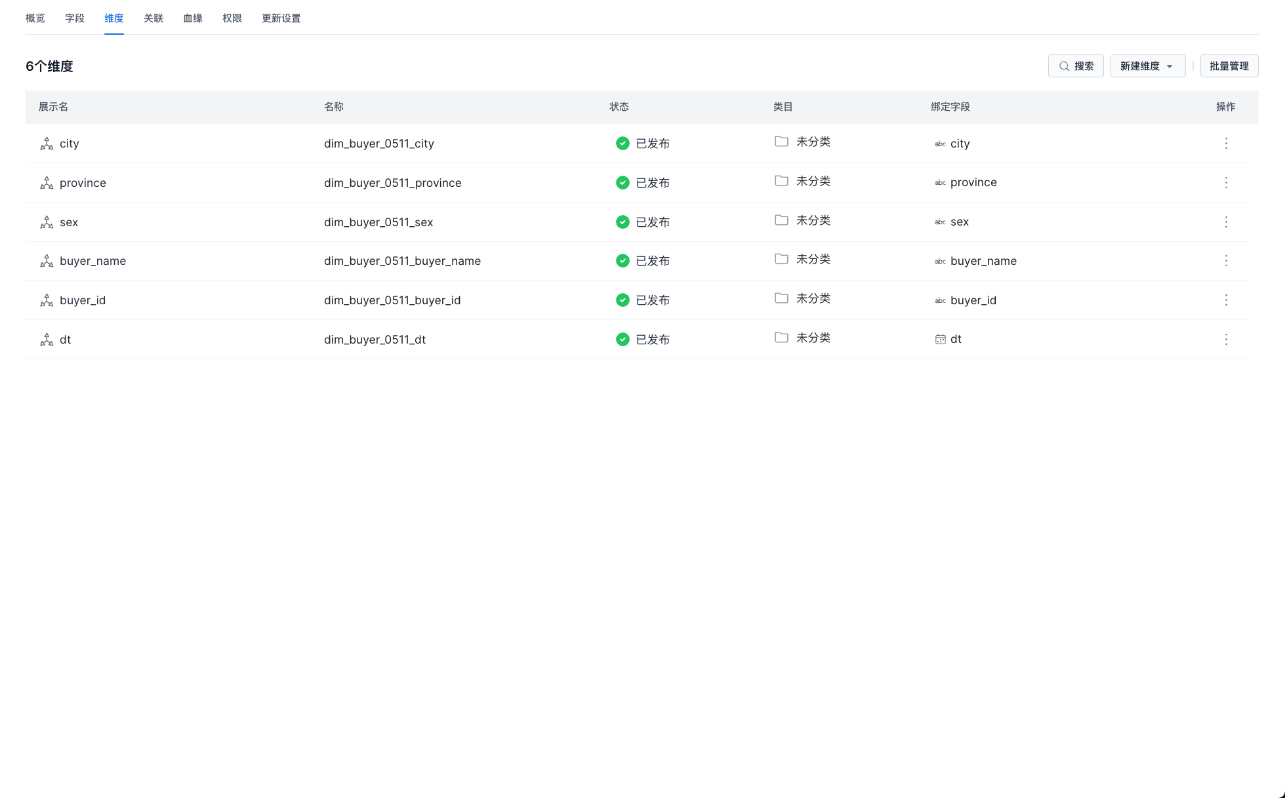The image size is (1285, 798).
Task: Click the dimension icon next to buyer_name
Action: (47, 261)
